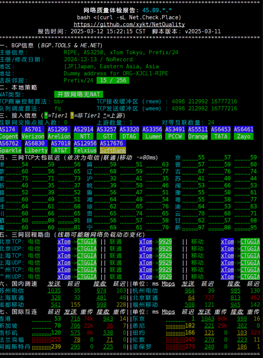
Task: Click the AS17676 SoftBank upstream badge
Action: (x=113, y=147)
